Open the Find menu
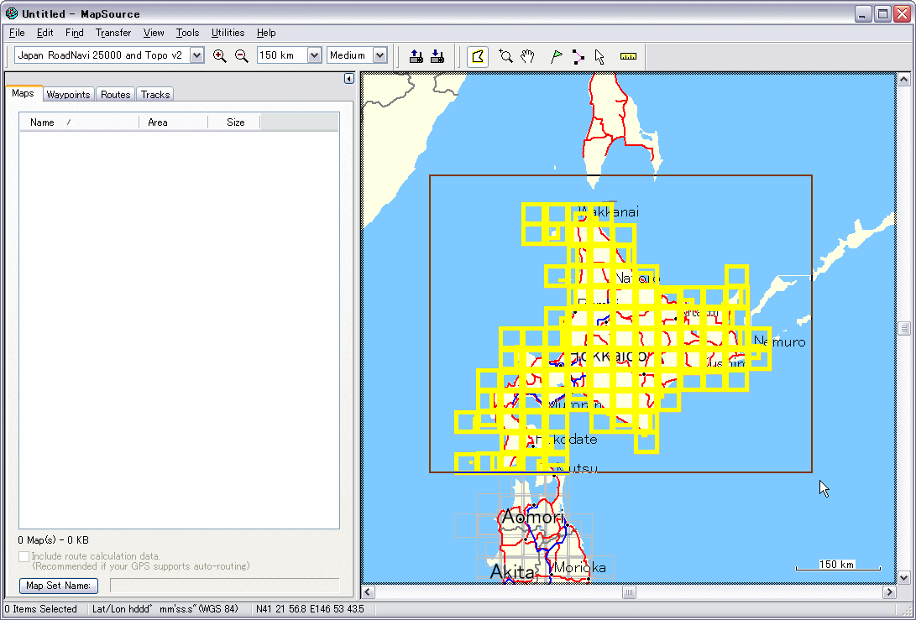 pos(74,33)
